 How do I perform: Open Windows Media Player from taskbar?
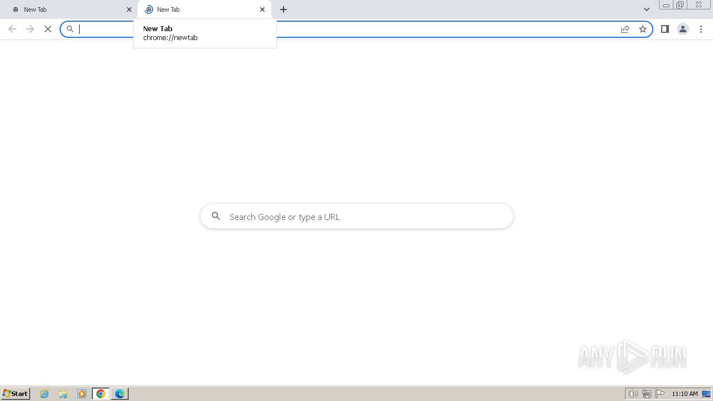pos(82,394)
